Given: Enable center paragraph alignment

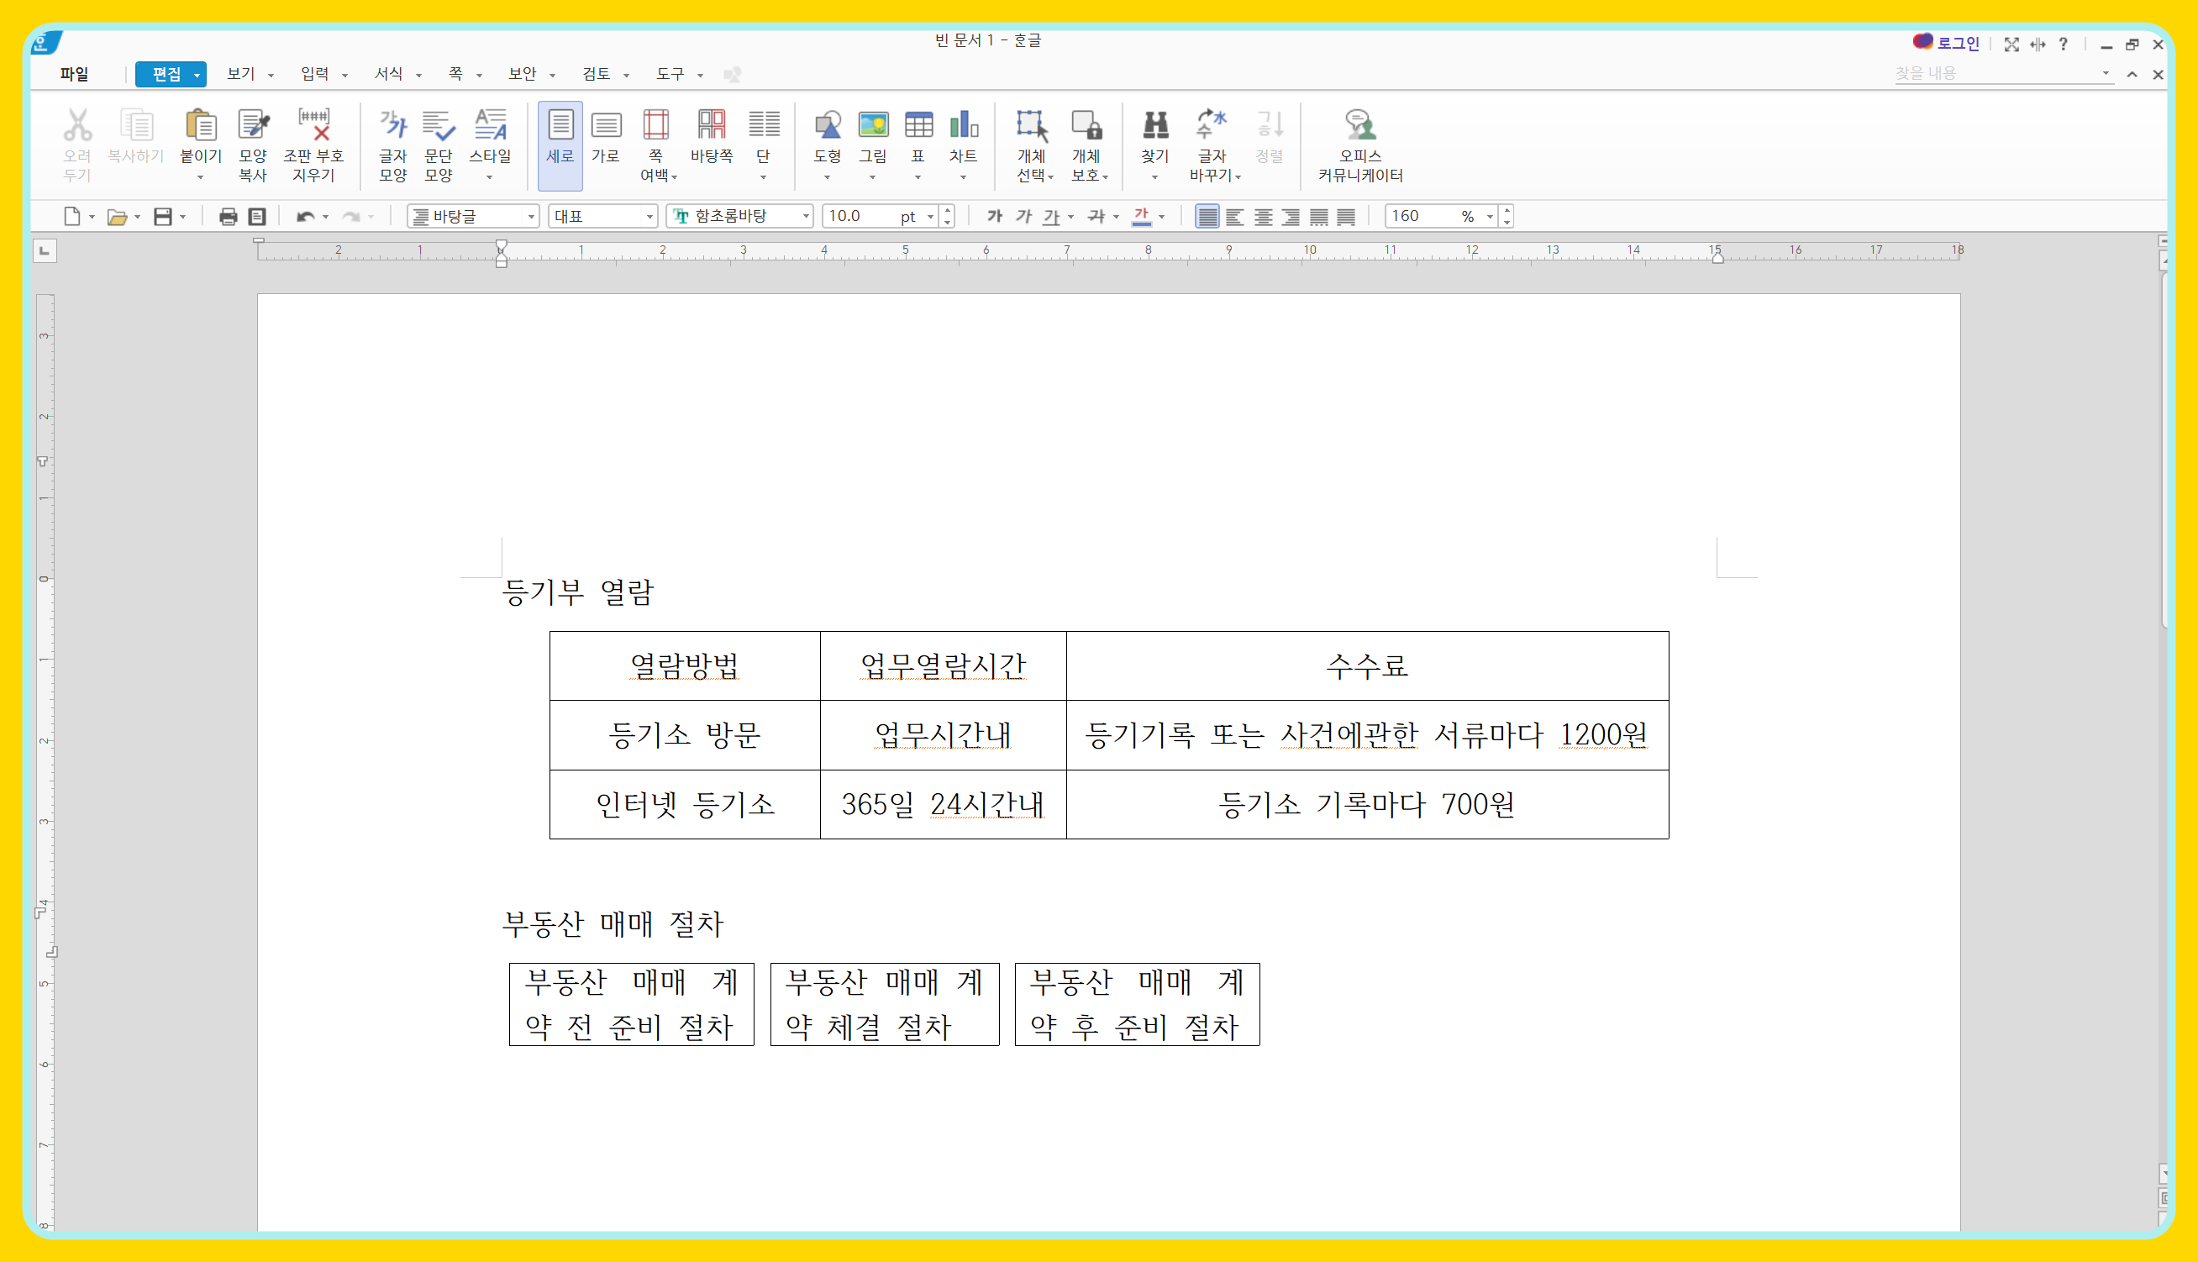Looking at the screenshot, I should click(x=1263, y=217).
